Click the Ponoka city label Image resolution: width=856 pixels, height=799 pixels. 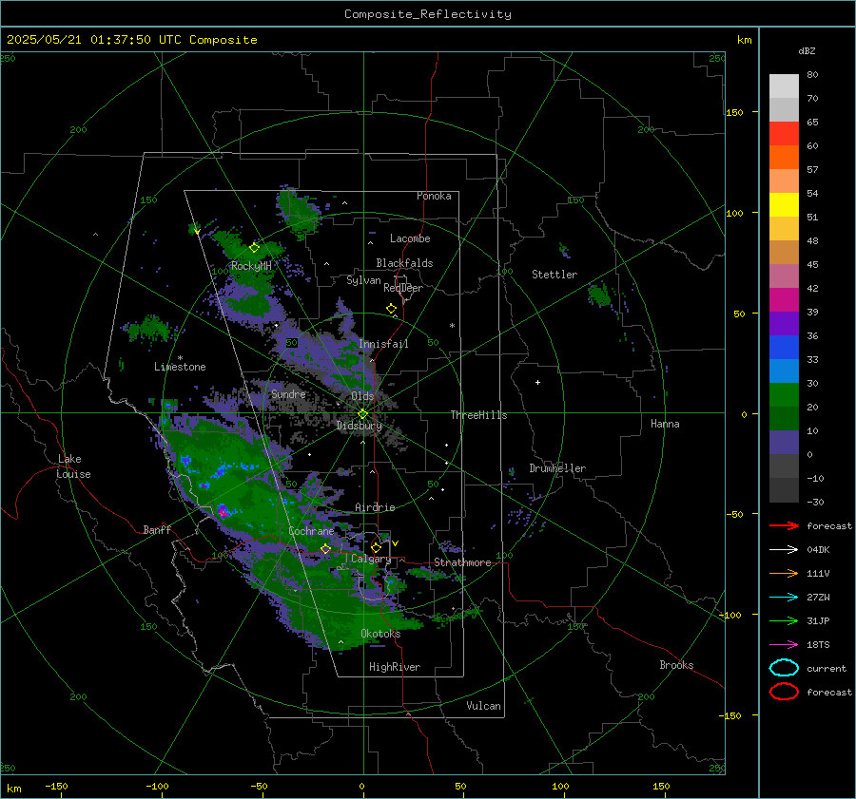pyautogui.click(x=434, y=196)
